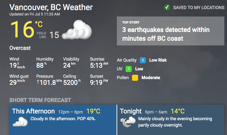Screen dimensions: 227x135
Task: Click the Air Quality index 2 badge
Action: click(143, 60)
